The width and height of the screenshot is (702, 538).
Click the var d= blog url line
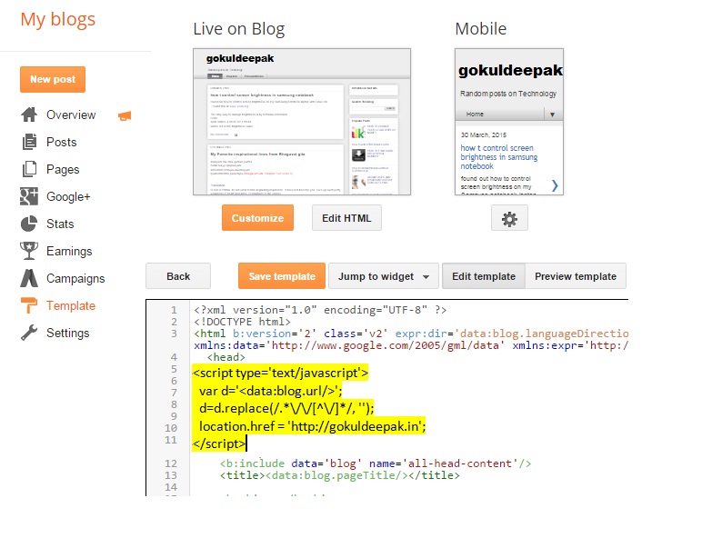270,391
